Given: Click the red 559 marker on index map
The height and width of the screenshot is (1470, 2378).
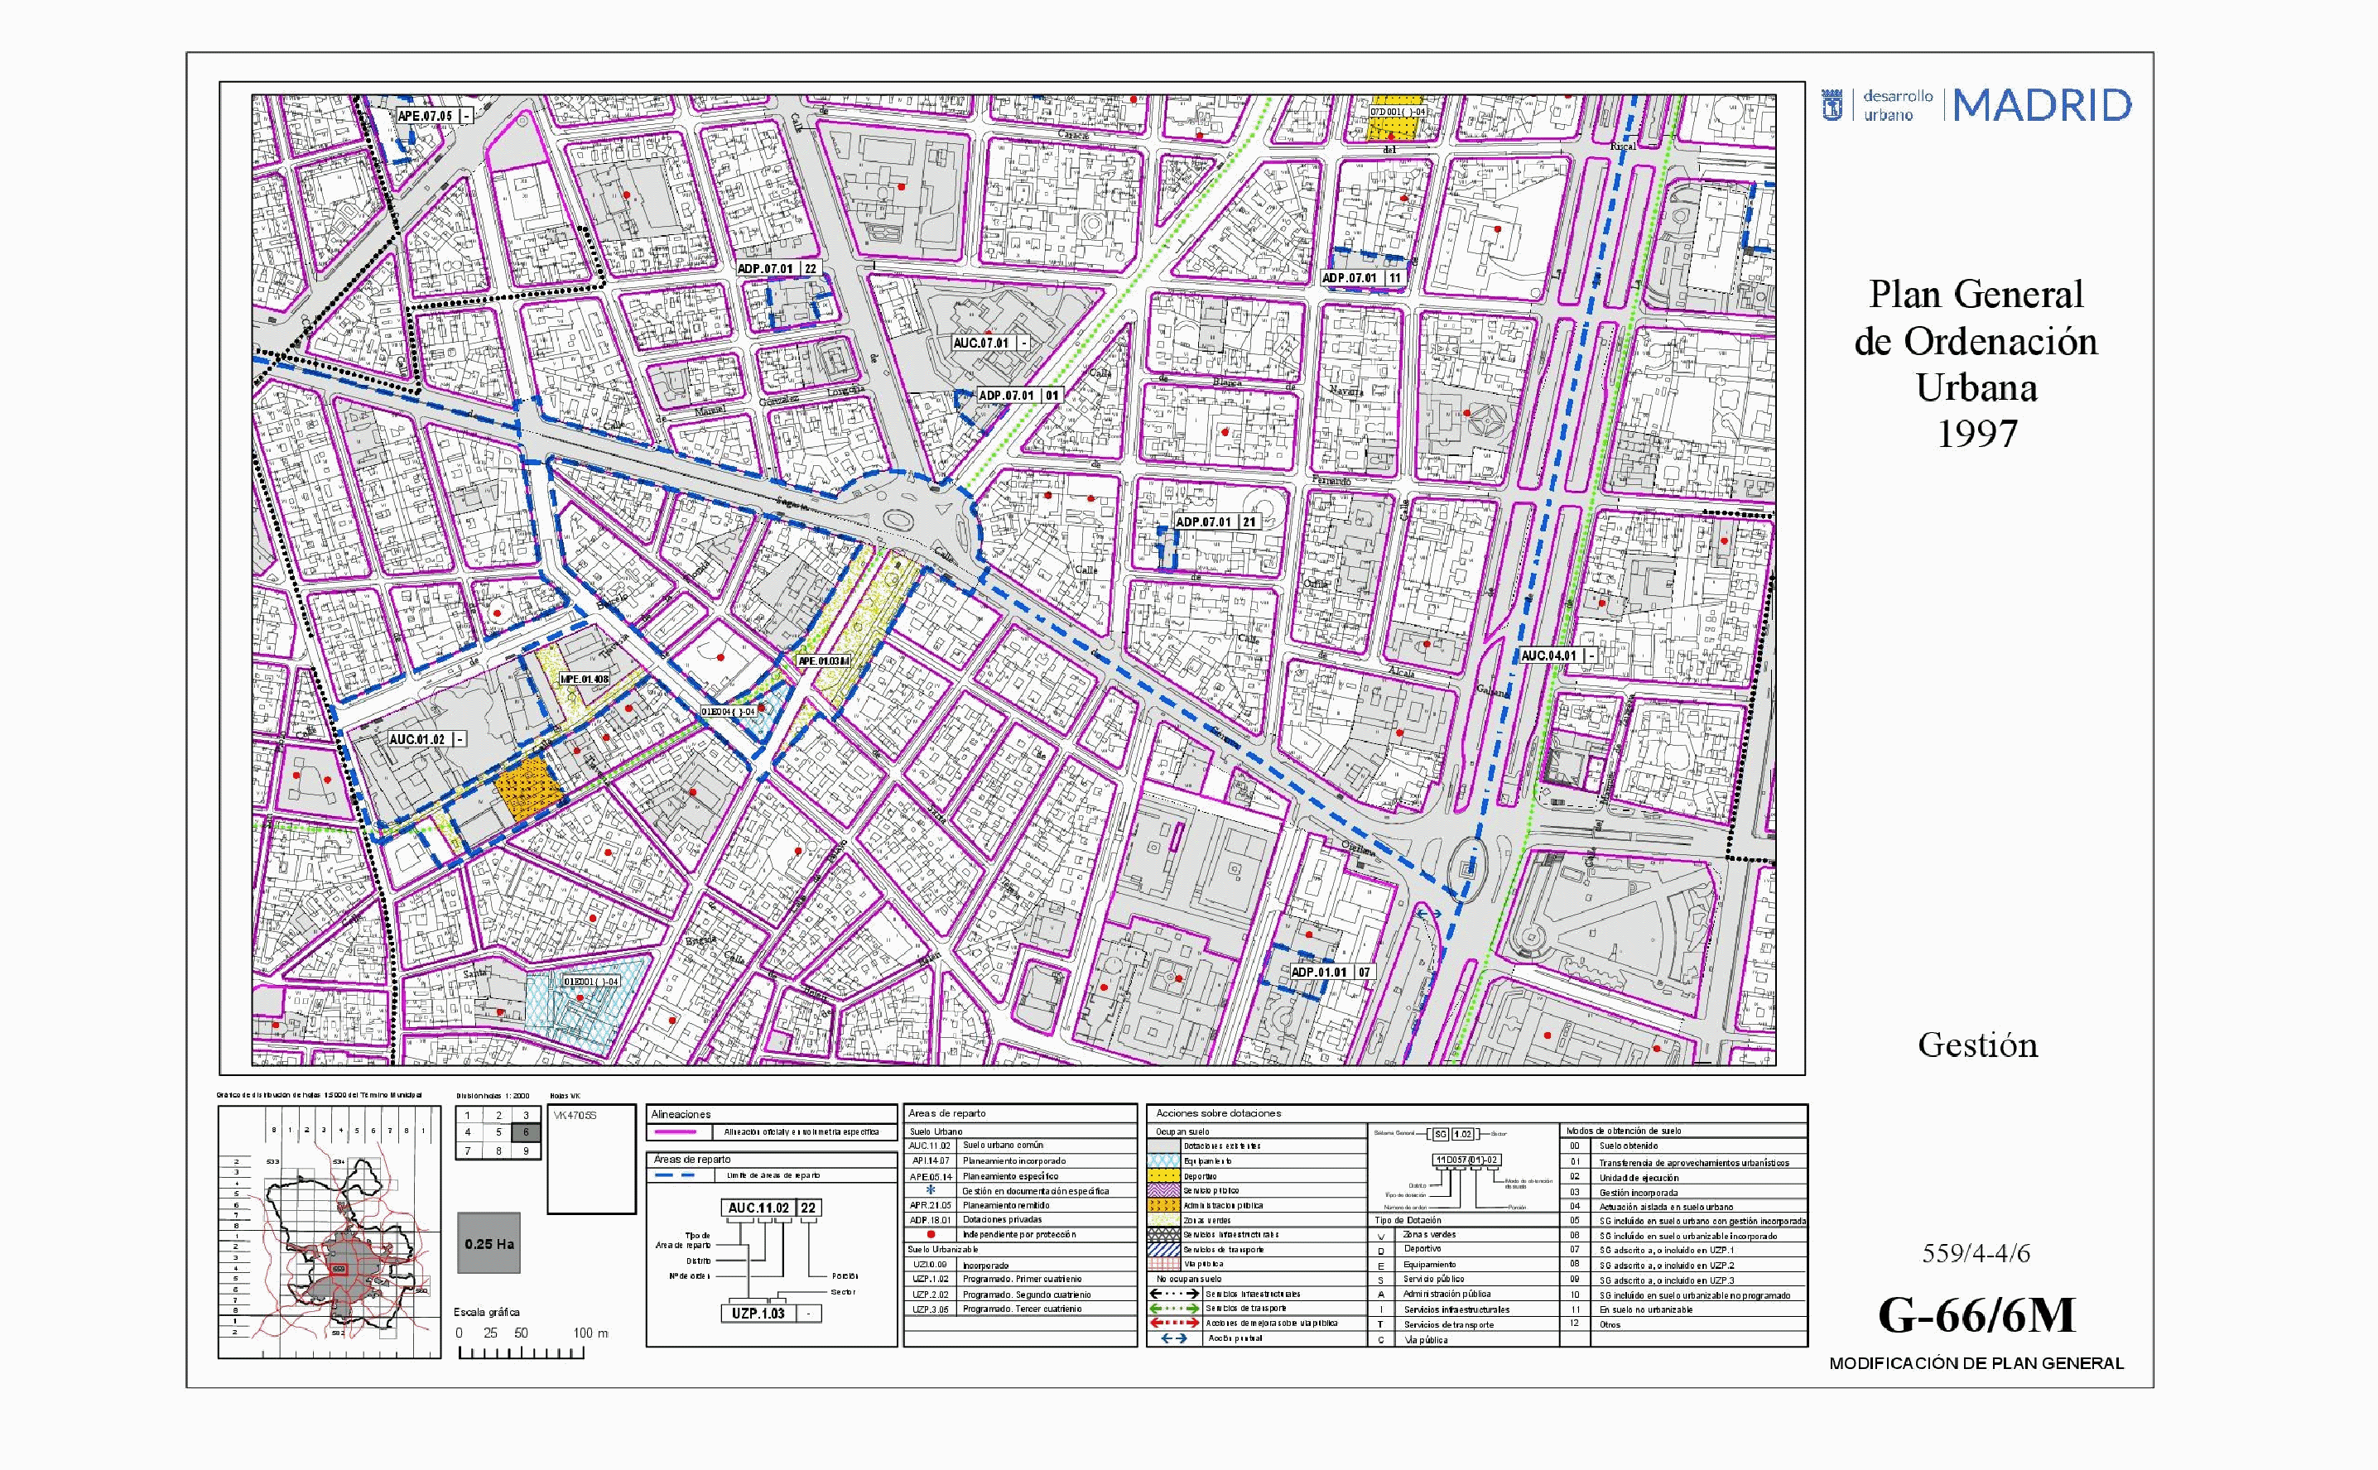Looking at the screenshot, I should (x=339, y=1270).
